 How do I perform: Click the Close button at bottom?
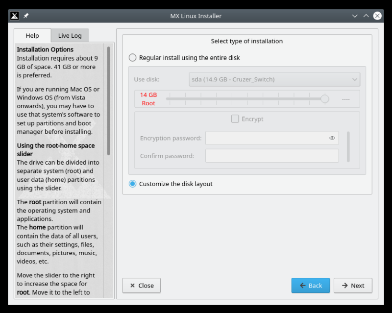tap(141, 286)
